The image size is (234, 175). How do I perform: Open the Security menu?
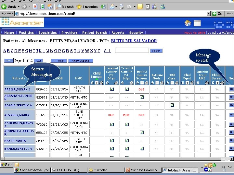pos(136,33)
